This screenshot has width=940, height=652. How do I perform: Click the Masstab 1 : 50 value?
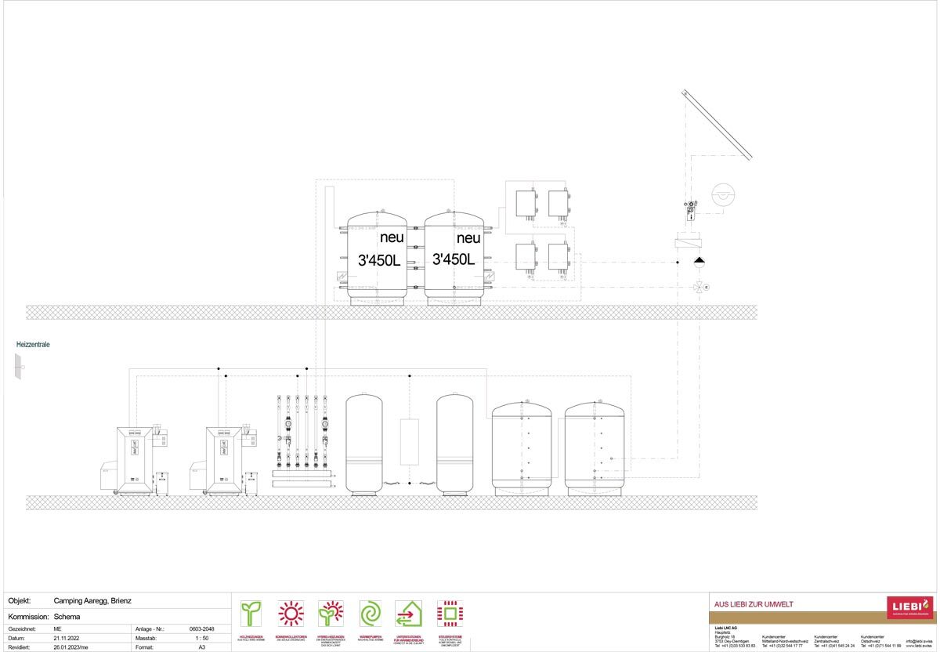[201, 639]
